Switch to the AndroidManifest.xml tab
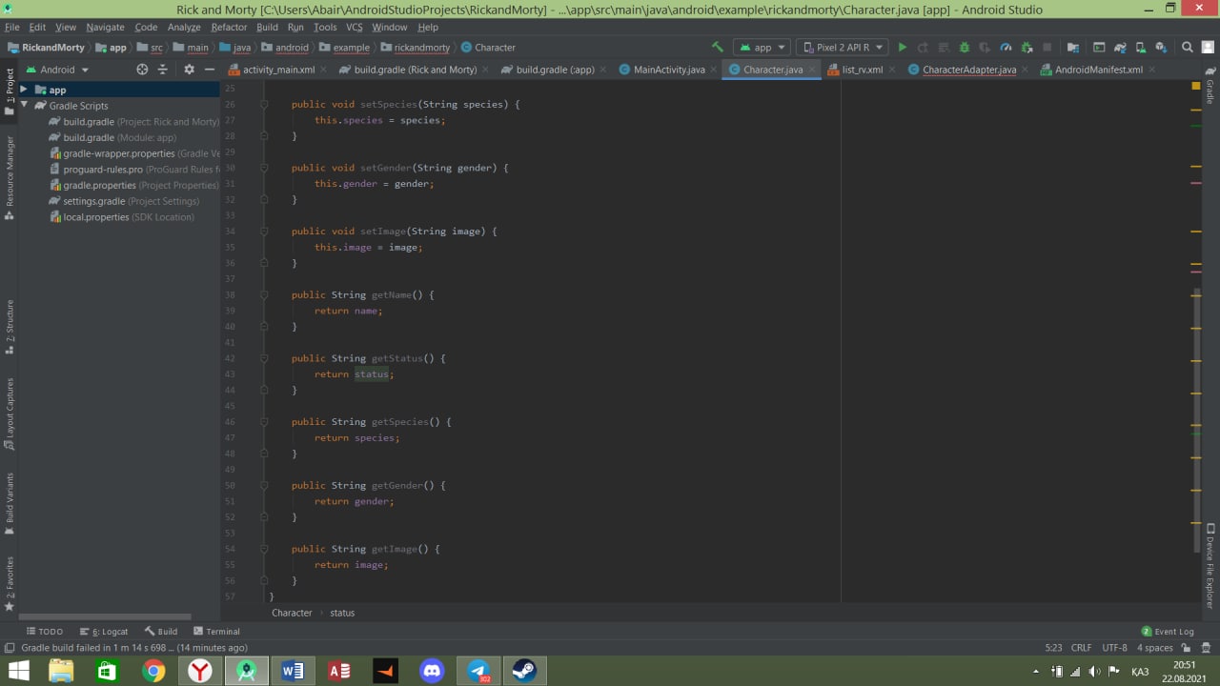 1098,70
